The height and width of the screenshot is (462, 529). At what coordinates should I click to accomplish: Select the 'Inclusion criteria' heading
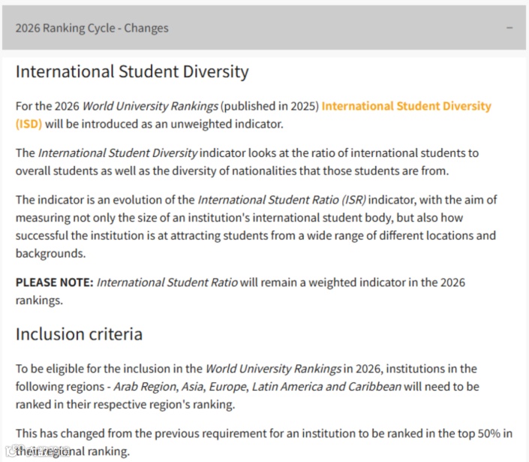79,334
